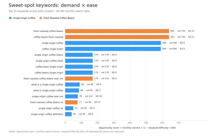Click the subtitle about Top 15 keywords
The width and height of the screenshot is (217, 137).
[x=49, y=11]
